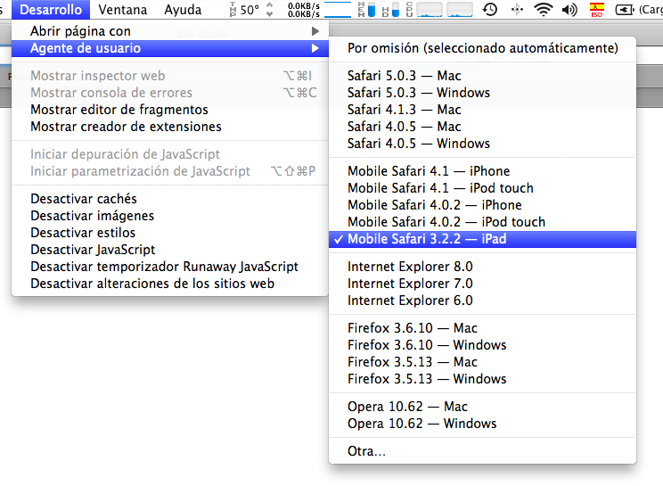
Task: Toggle Desactivar alteraciones de los sitios web
Action: [170, 284]
